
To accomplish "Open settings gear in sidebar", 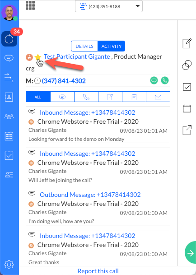I will (x=9, y=265).
